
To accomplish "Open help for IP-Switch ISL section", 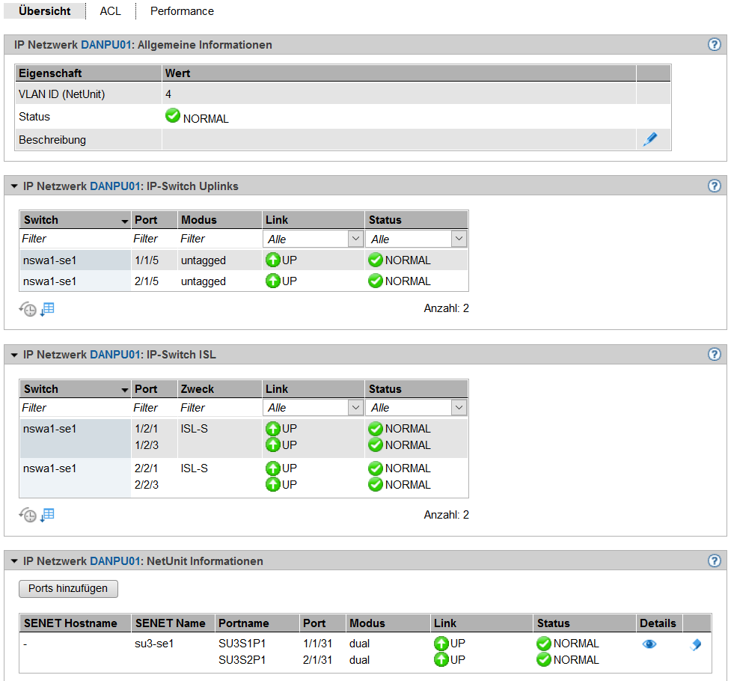I will 714,354.
